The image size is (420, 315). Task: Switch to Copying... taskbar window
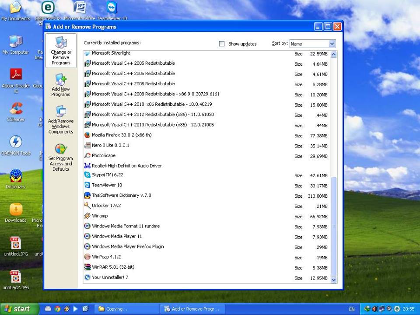tap(127, 309)
